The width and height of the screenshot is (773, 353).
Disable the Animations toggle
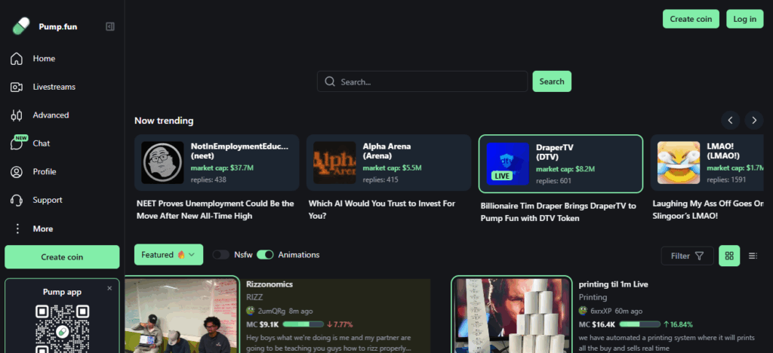[265, 255]
